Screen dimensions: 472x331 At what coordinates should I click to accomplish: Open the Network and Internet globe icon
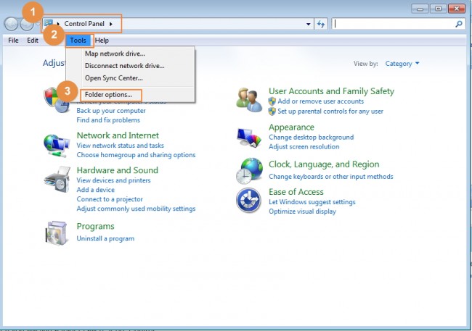pyautogui.click(x=57, y=146)
